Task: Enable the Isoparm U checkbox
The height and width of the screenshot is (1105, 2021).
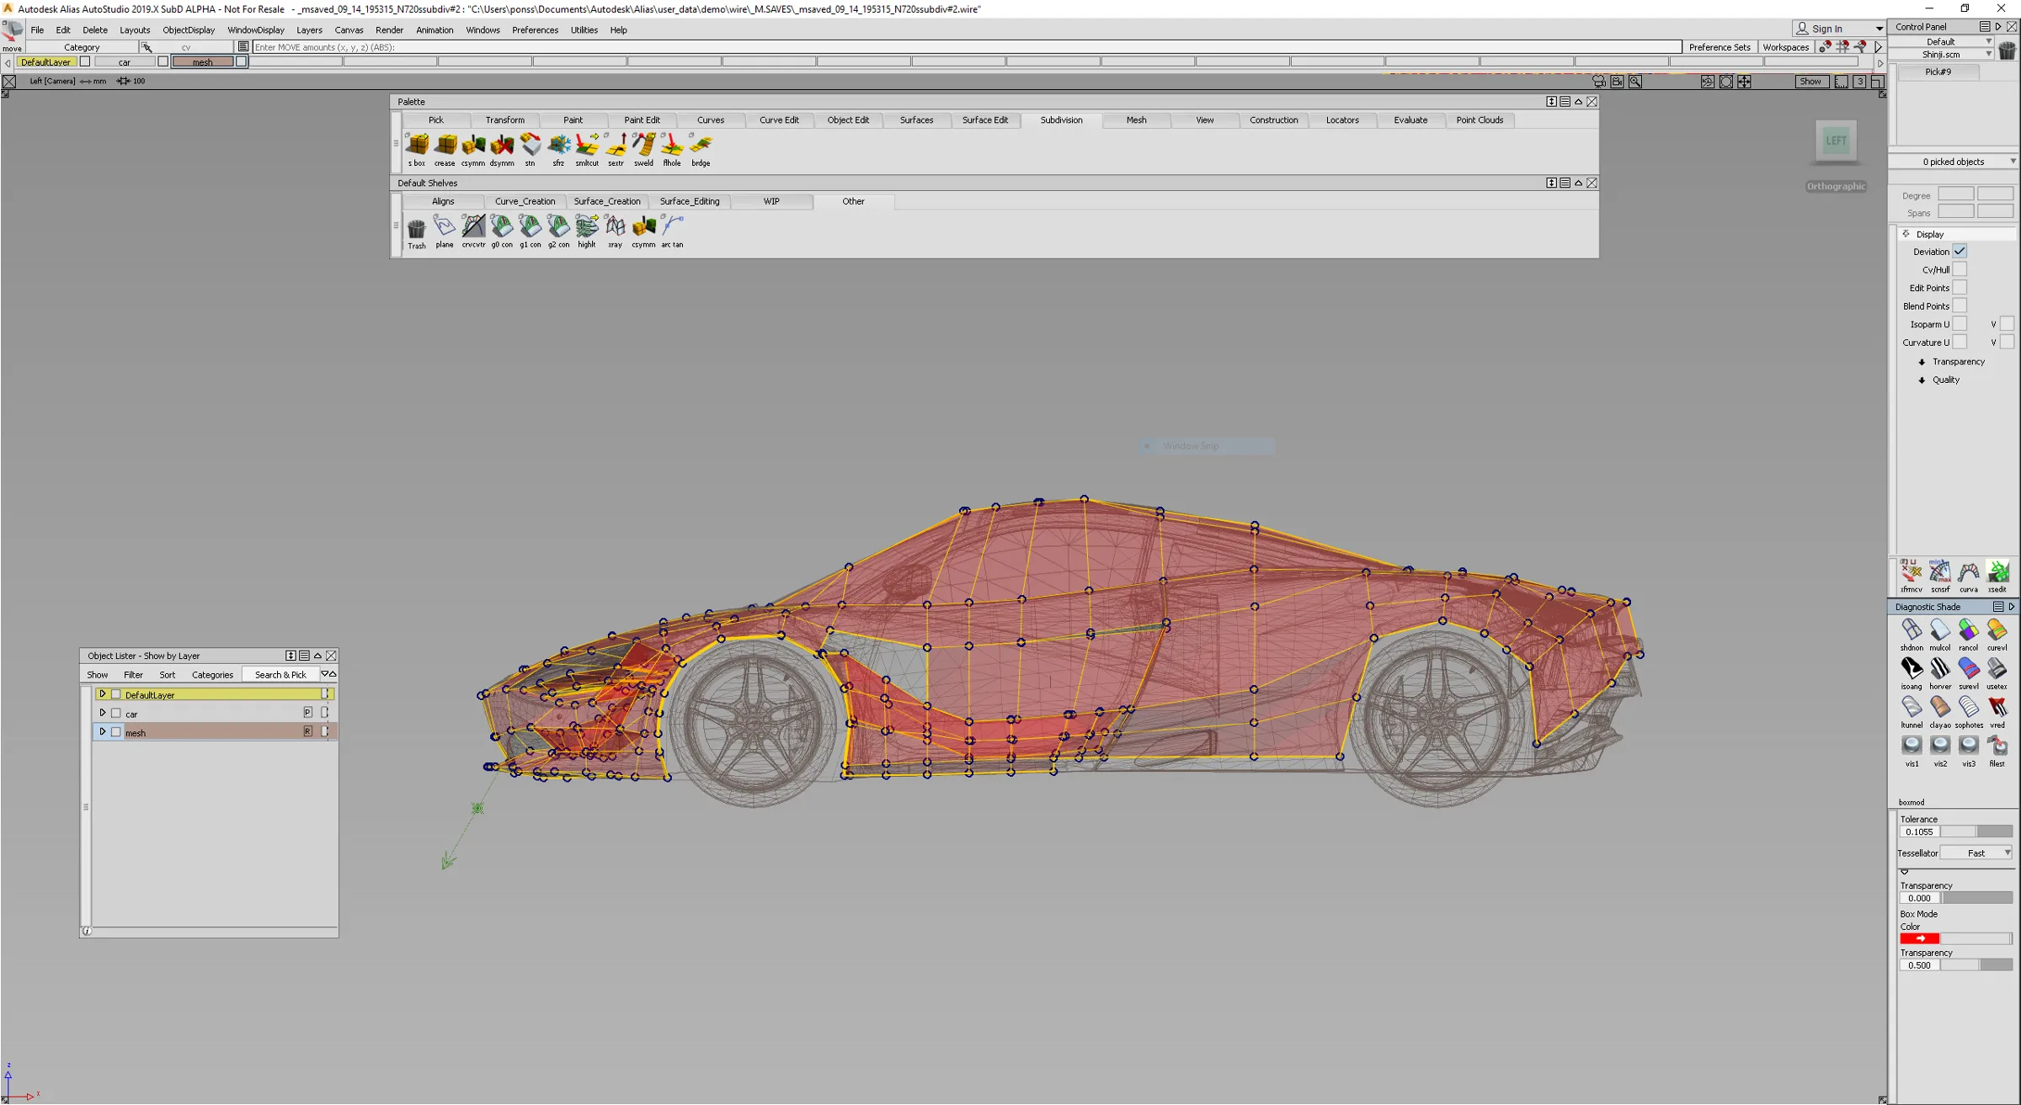Action: [x=1960, y=324]
